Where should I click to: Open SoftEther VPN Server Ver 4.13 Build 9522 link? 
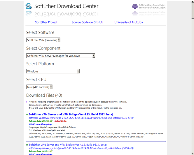71,114
